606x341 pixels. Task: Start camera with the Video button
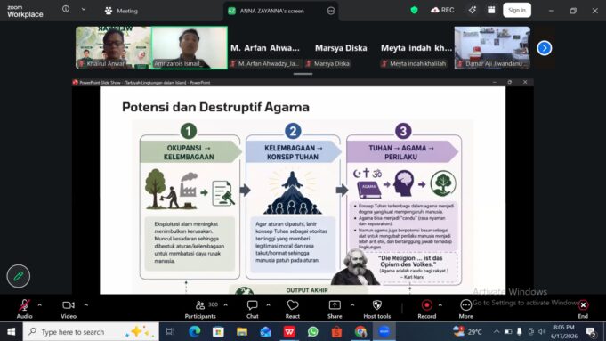(69, 309)
